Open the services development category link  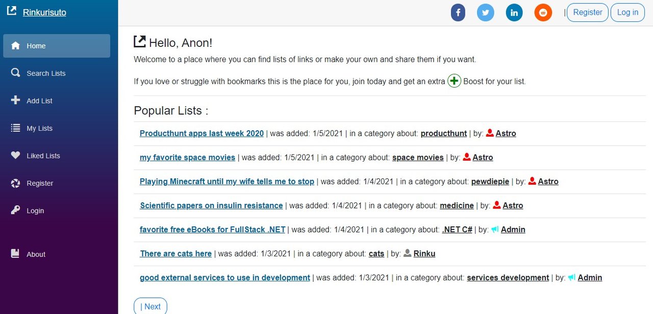click(508, 278)
